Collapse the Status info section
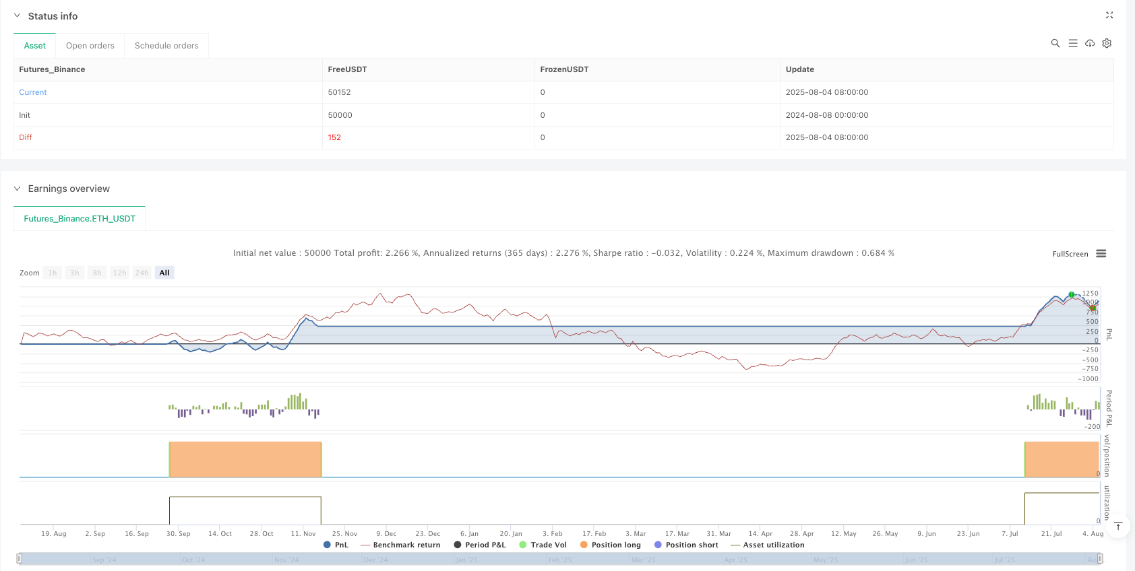The image size is (1135, 571). point(18,15)
